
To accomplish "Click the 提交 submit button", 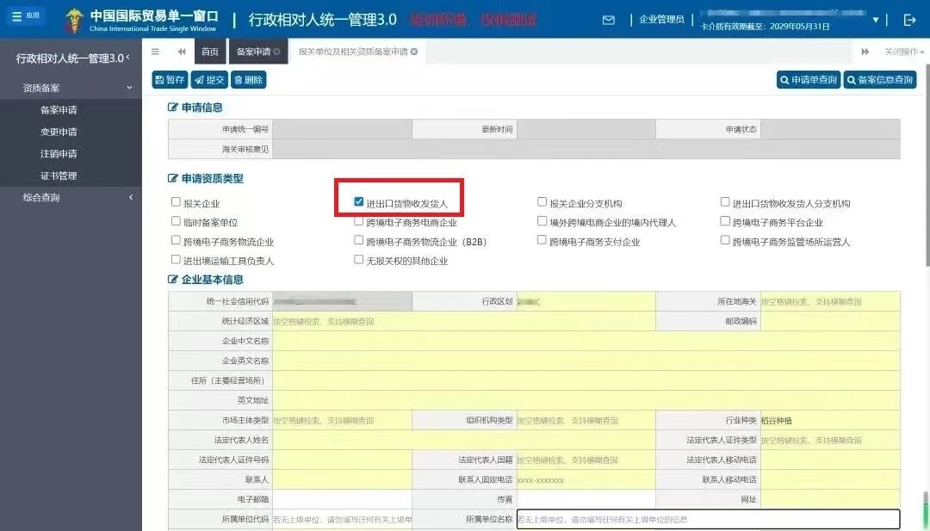I will [208, 79].
